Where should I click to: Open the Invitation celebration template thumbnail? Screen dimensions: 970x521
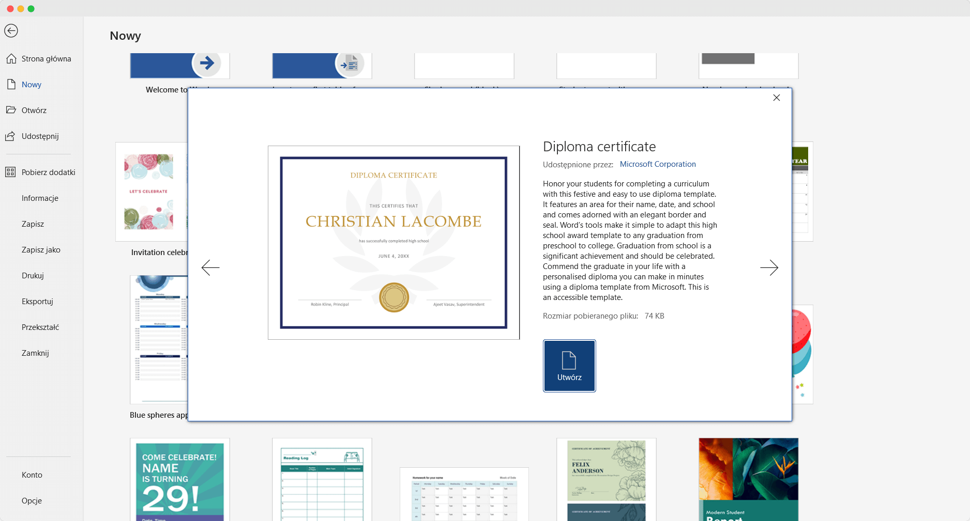(151, 192)
